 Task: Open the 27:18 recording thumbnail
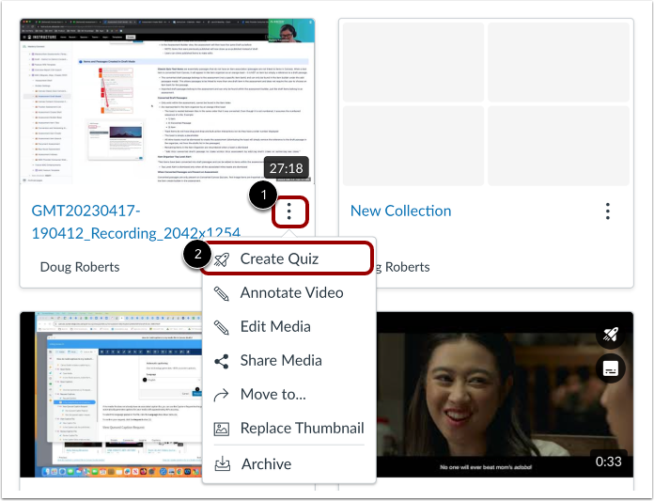coord(167,101)
